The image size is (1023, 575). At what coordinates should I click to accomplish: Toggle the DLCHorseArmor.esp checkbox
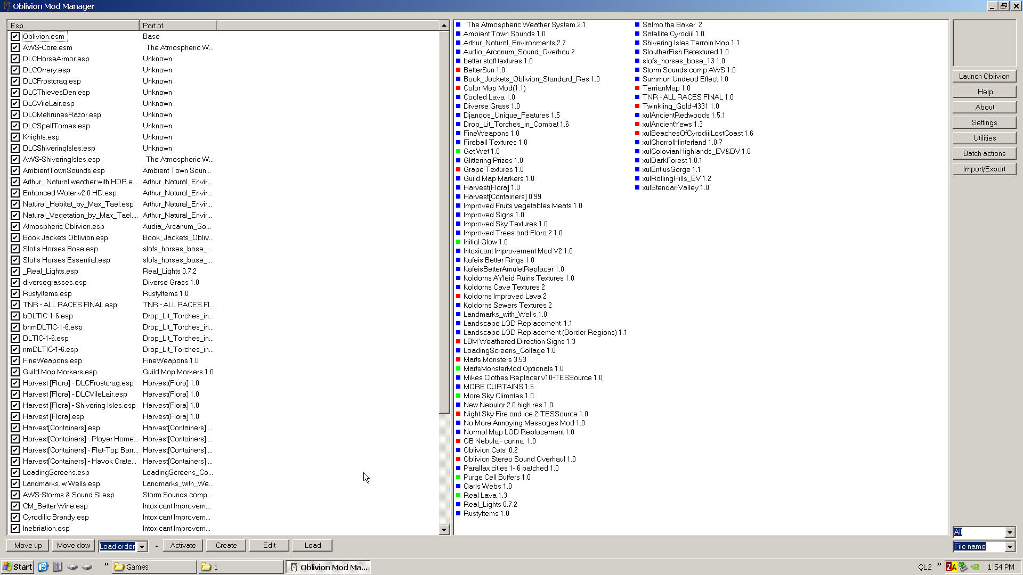point(15,59)
